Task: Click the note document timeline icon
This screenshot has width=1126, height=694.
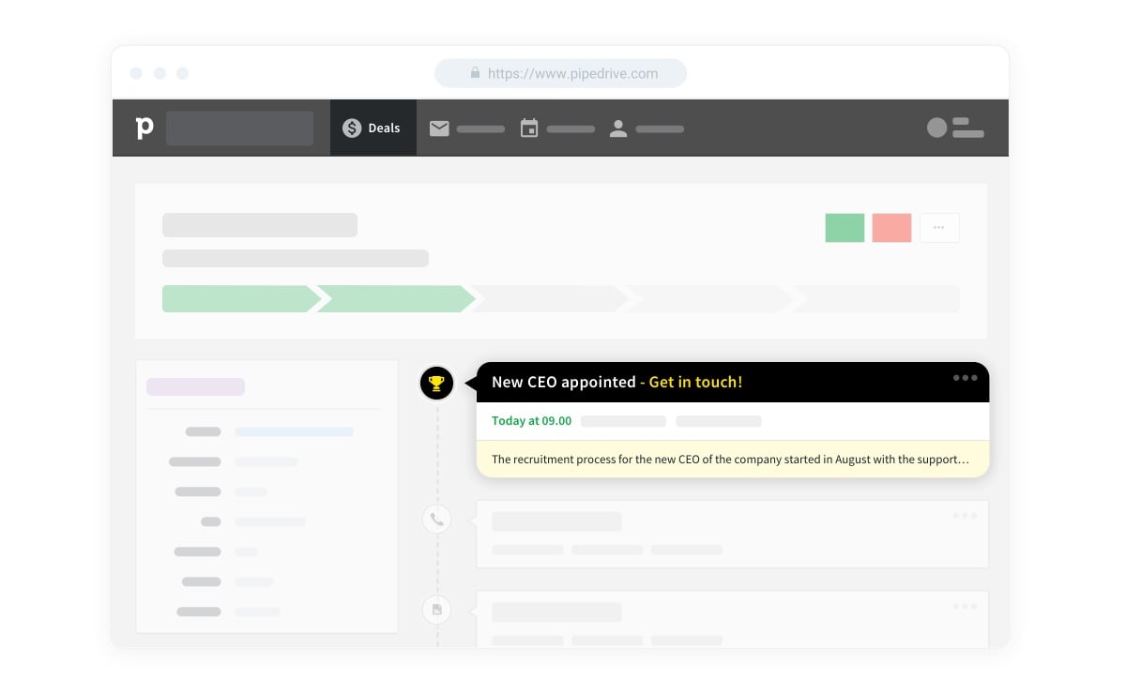Action: [436, 610]
